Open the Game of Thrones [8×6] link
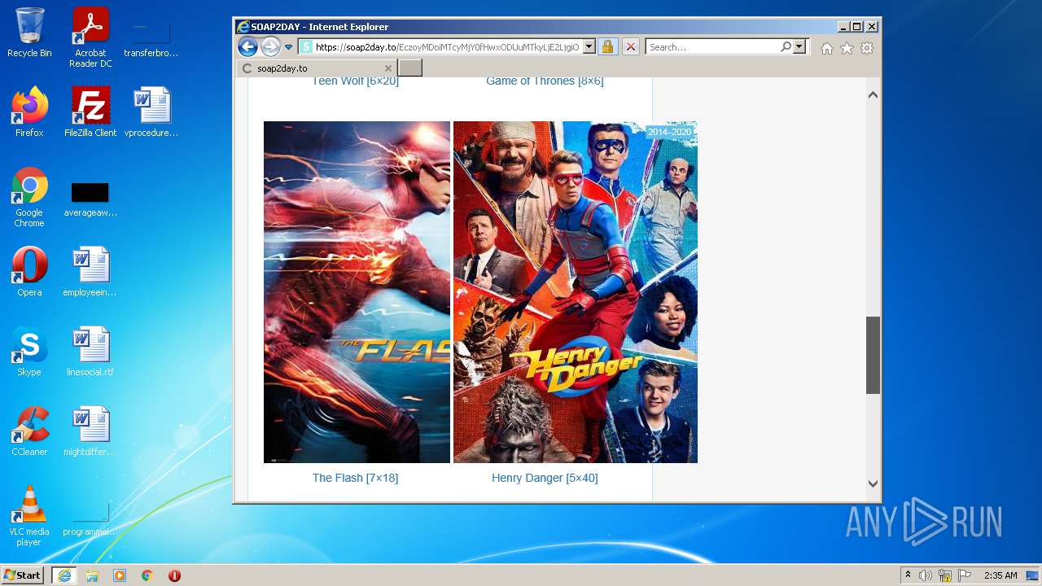This screenshot has height=586, width=1042. pyautogui.click(x=545, y=81)
